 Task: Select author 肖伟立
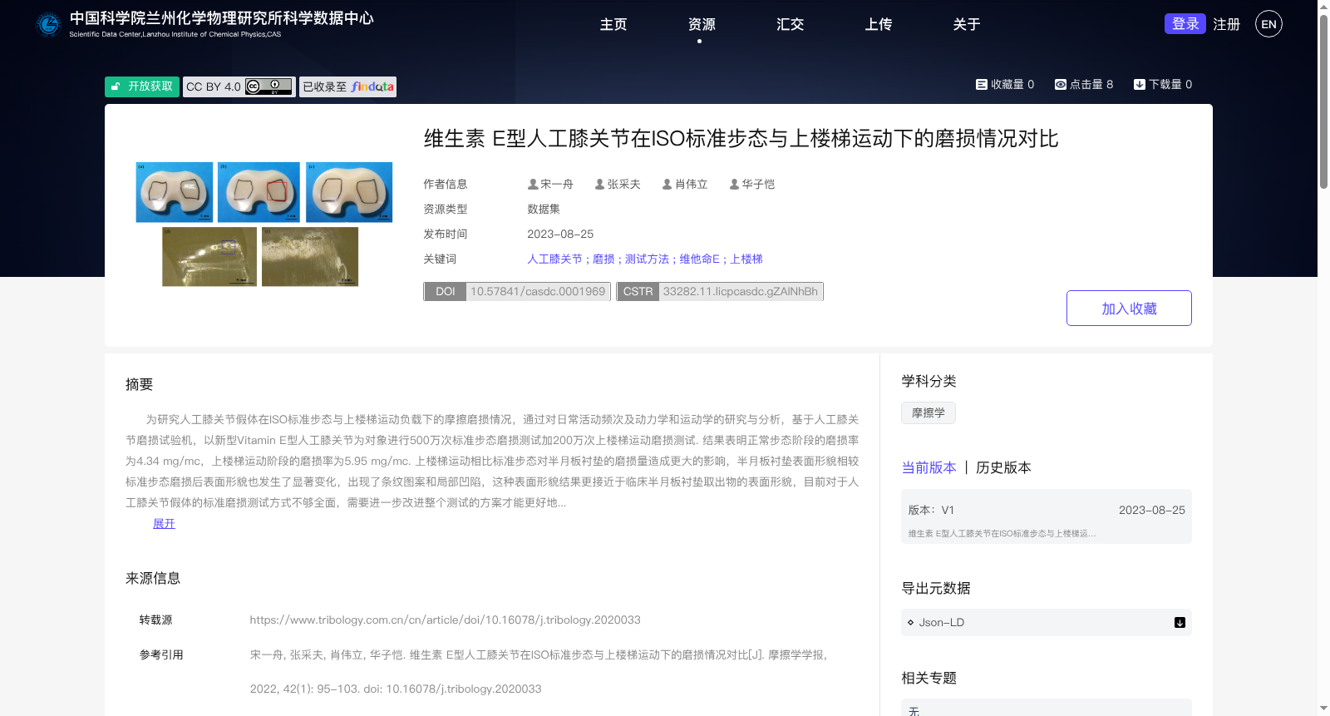685,184
